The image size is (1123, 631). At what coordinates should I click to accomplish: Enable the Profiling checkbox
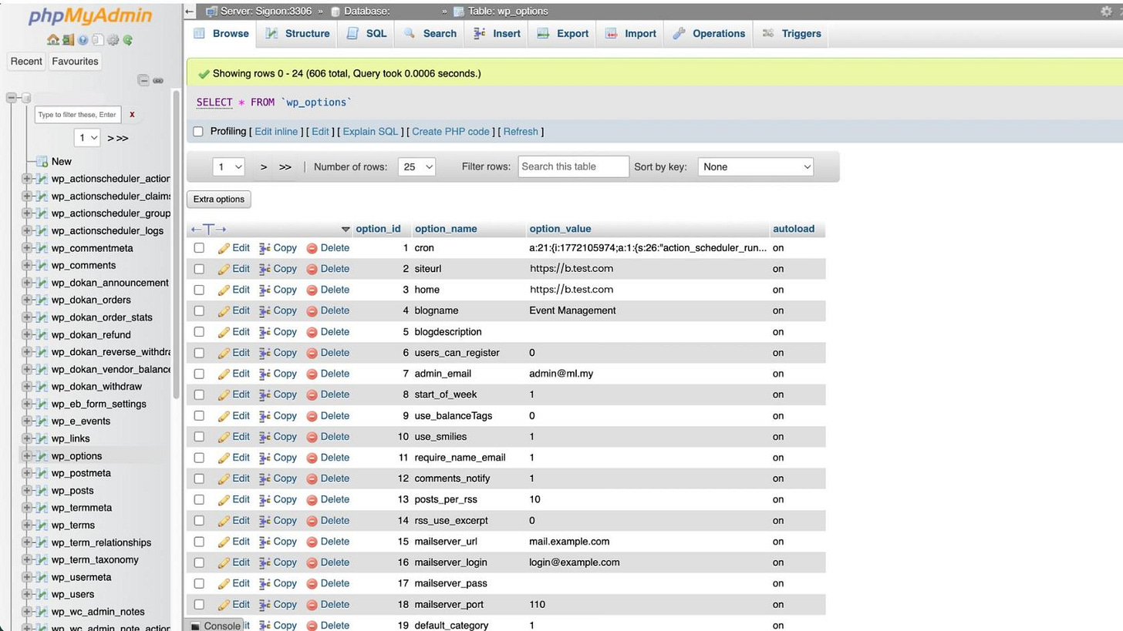pos(198,132)
